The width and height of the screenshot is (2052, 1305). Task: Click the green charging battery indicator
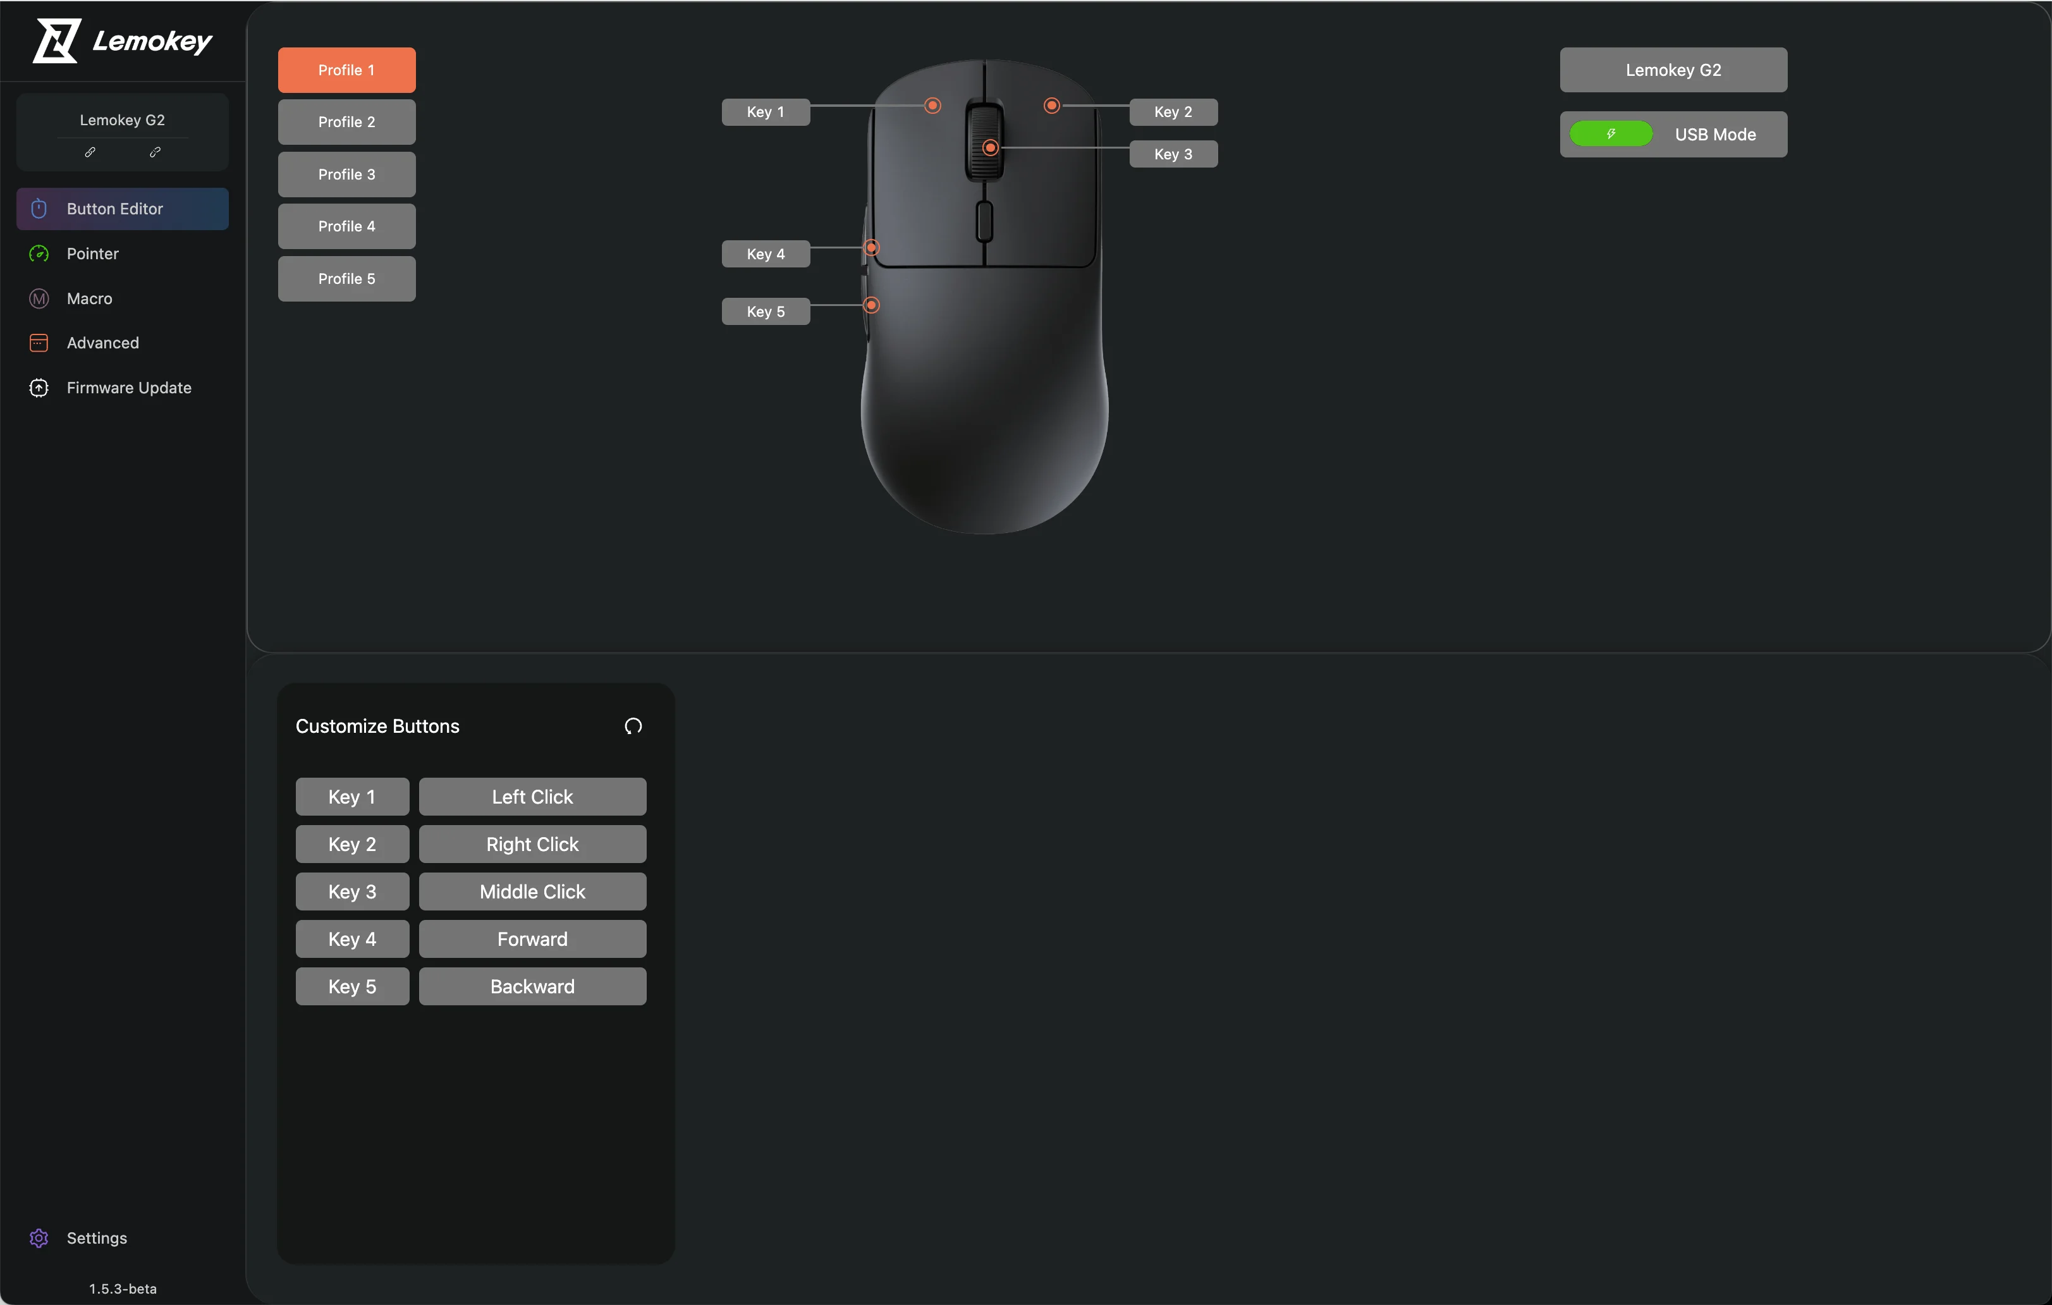click(1611, 134)
